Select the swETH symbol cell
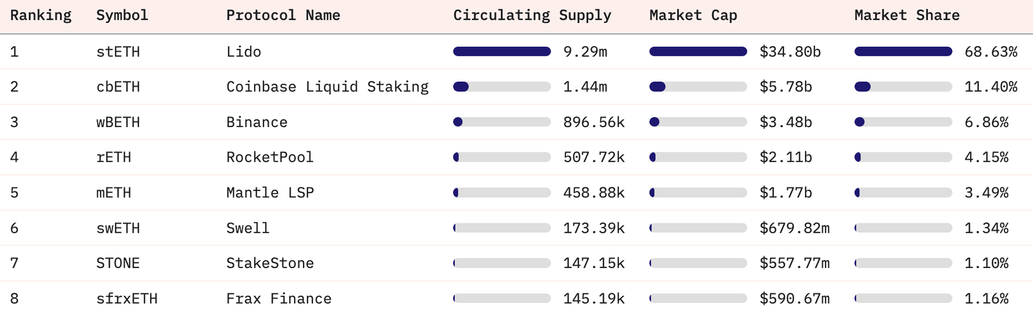 point(118,228)
